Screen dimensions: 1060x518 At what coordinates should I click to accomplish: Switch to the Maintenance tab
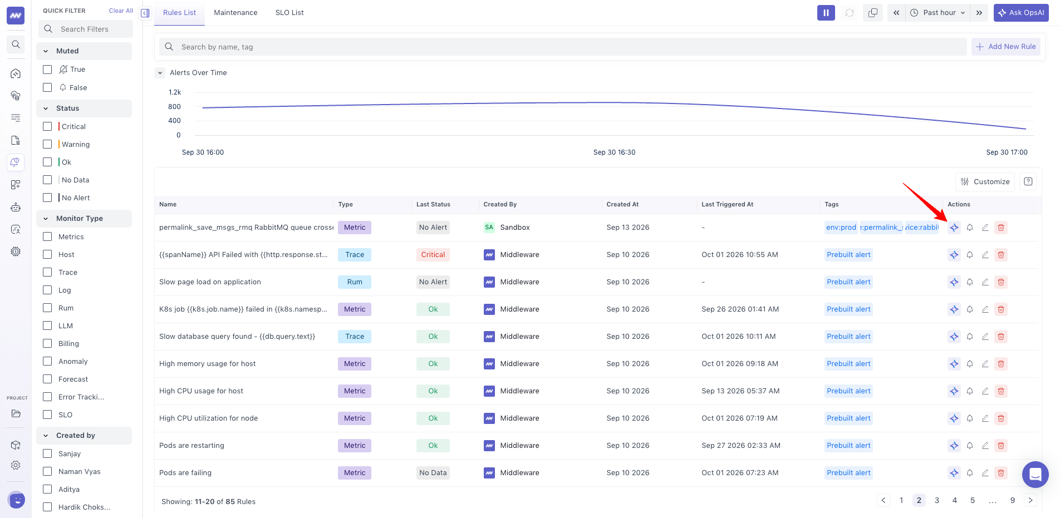235,13
